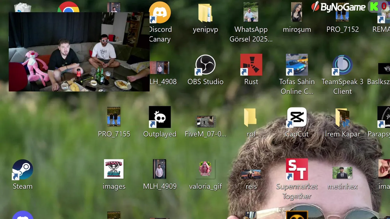Launch Steam from the desktop
390x219 pixels.
point(23,169)
